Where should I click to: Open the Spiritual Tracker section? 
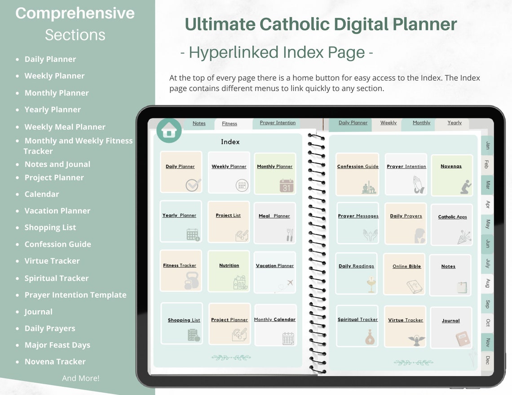[358, 326]
